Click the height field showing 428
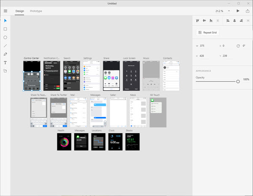Image resolution: width=253 pixels, height=196 pixels. coord(204,56)
